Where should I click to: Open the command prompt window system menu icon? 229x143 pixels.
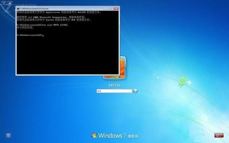[18, 9]
